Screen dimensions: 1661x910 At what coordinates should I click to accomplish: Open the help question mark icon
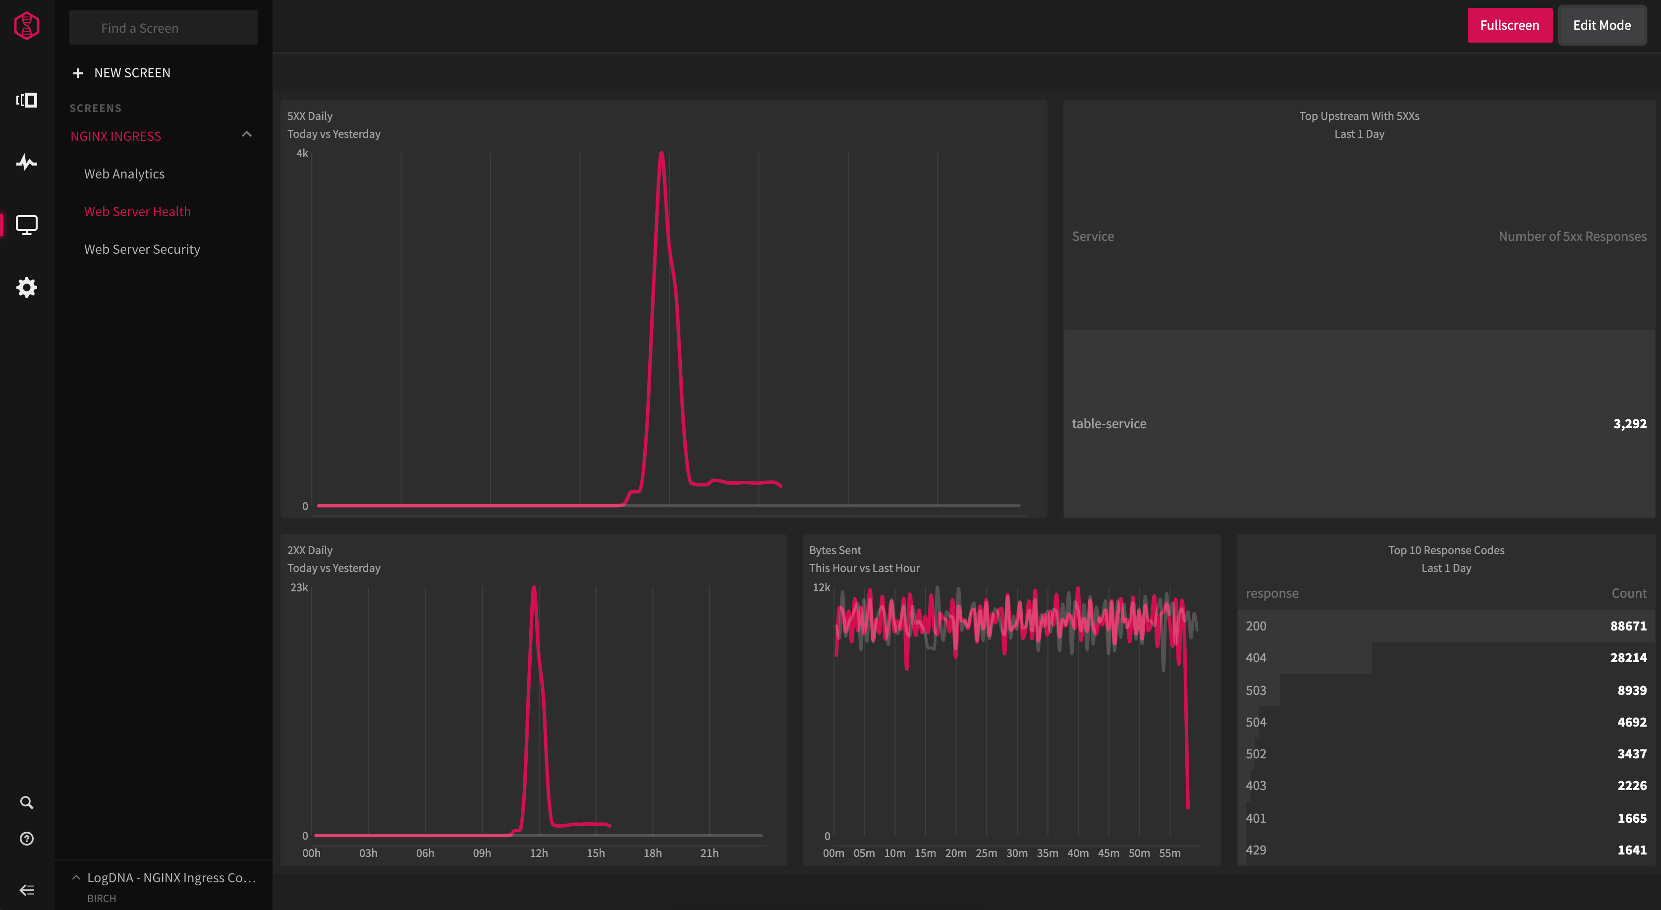tap(26, 839)
